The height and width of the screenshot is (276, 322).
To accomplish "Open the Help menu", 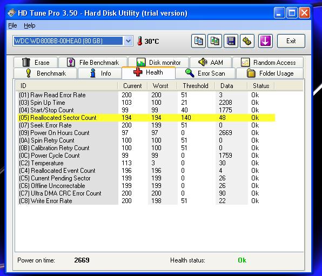I will click(x=30, y=25).
